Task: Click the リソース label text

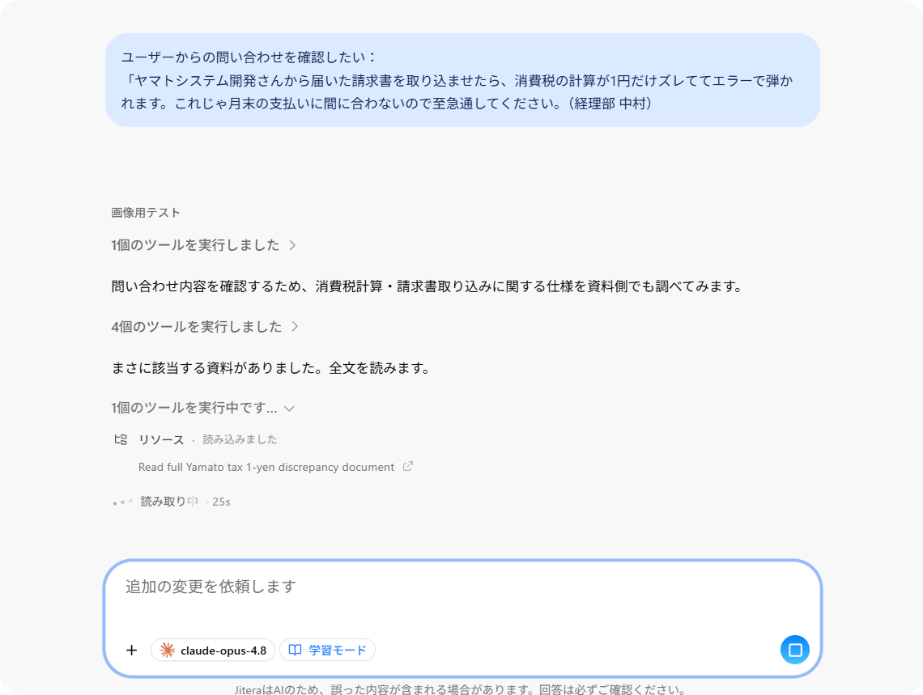Action: (x=161, y=439)
